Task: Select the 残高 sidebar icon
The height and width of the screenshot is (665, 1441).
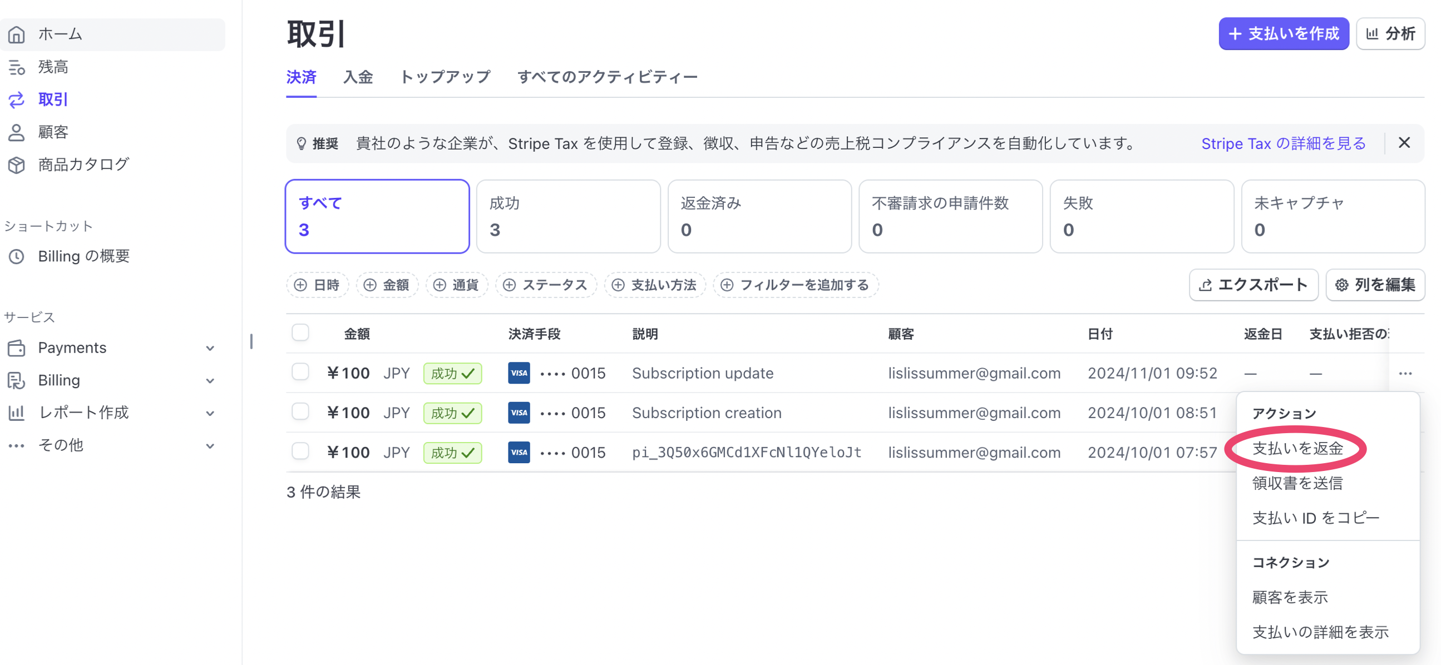Action: click(x=17, y=67)
